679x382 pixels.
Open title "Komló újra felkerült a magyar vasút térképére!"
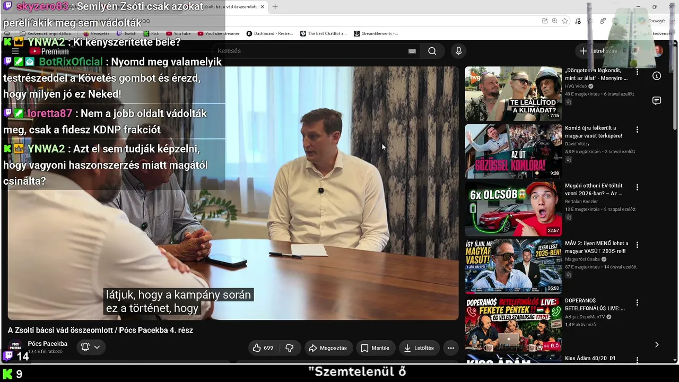pyautogui.click(x=594, y=132)
